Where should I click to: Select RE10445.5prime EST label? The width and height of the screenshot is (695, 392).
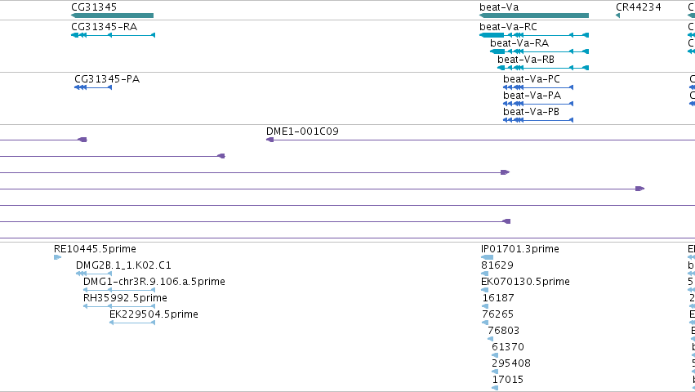[x=95, y=249]
